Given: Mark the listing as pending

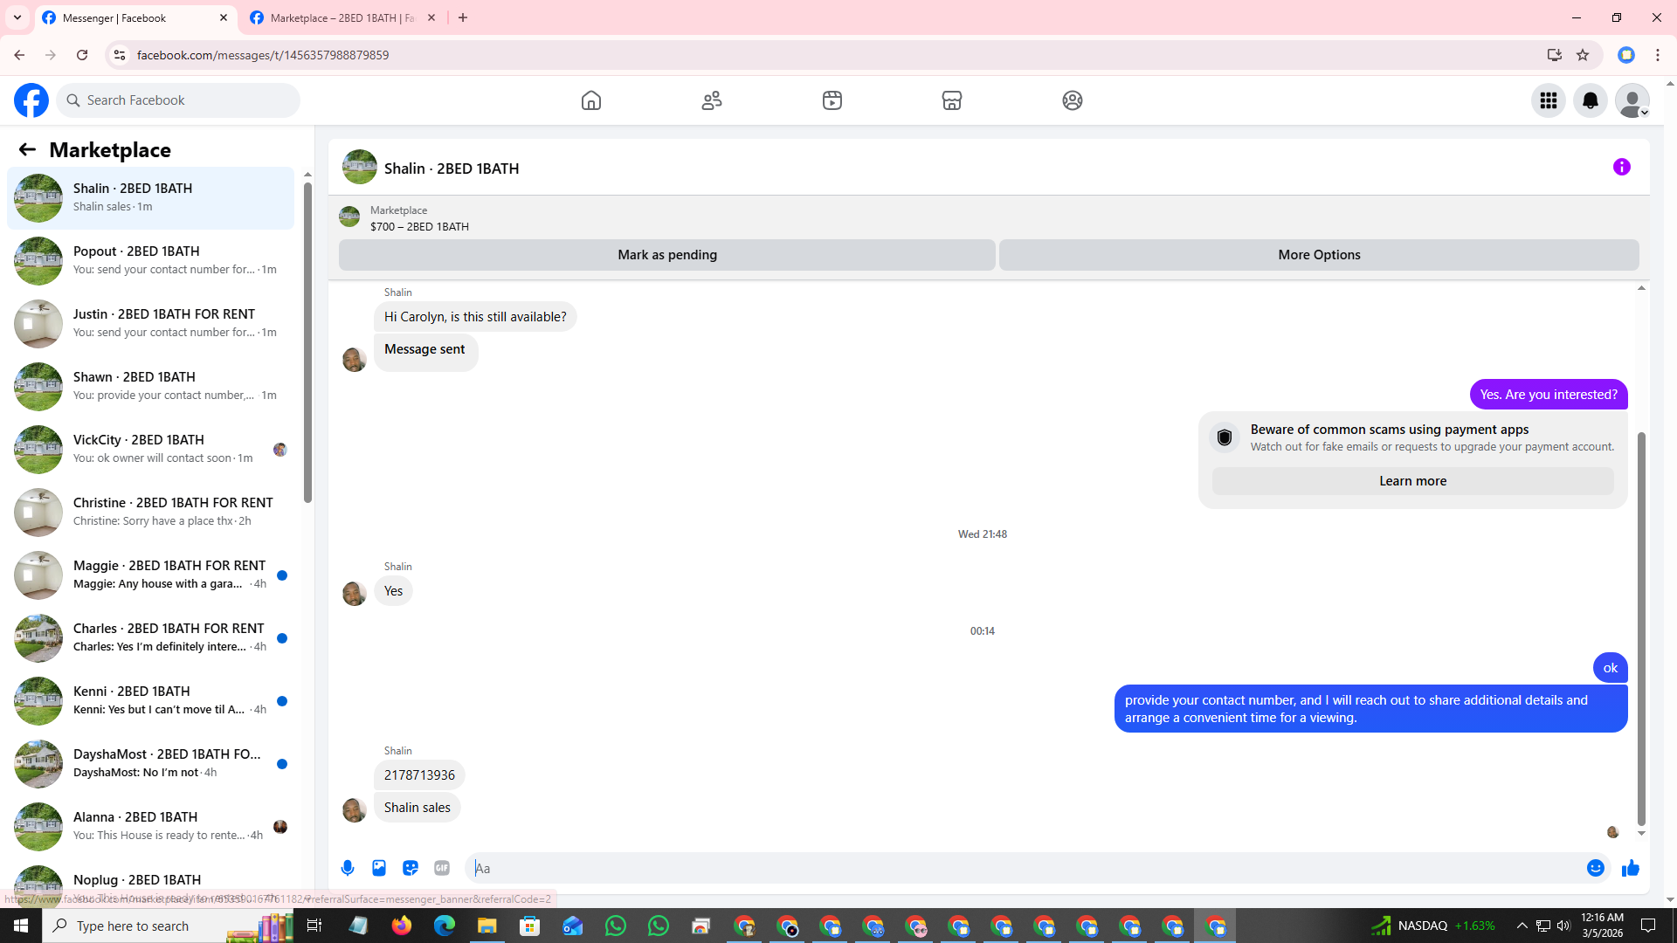Looking at the screenshot, I should click(x=667, y=255).
